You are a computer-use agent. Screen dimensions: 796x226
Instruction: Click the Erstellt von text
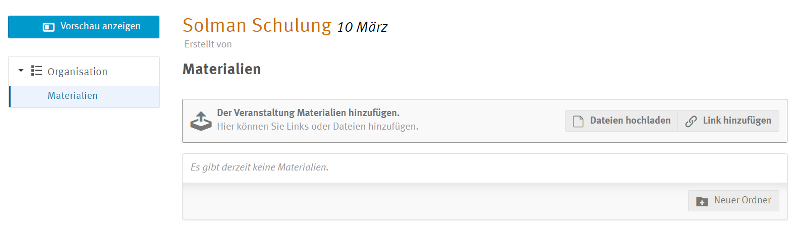coord(208,44)
